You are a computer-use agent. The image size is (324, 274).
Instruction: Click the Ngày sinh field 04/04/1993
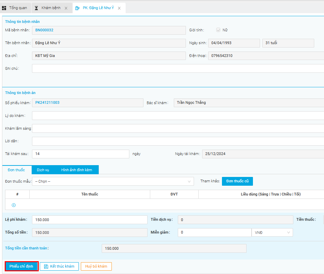pyautogui.click(x=234, y=43)
